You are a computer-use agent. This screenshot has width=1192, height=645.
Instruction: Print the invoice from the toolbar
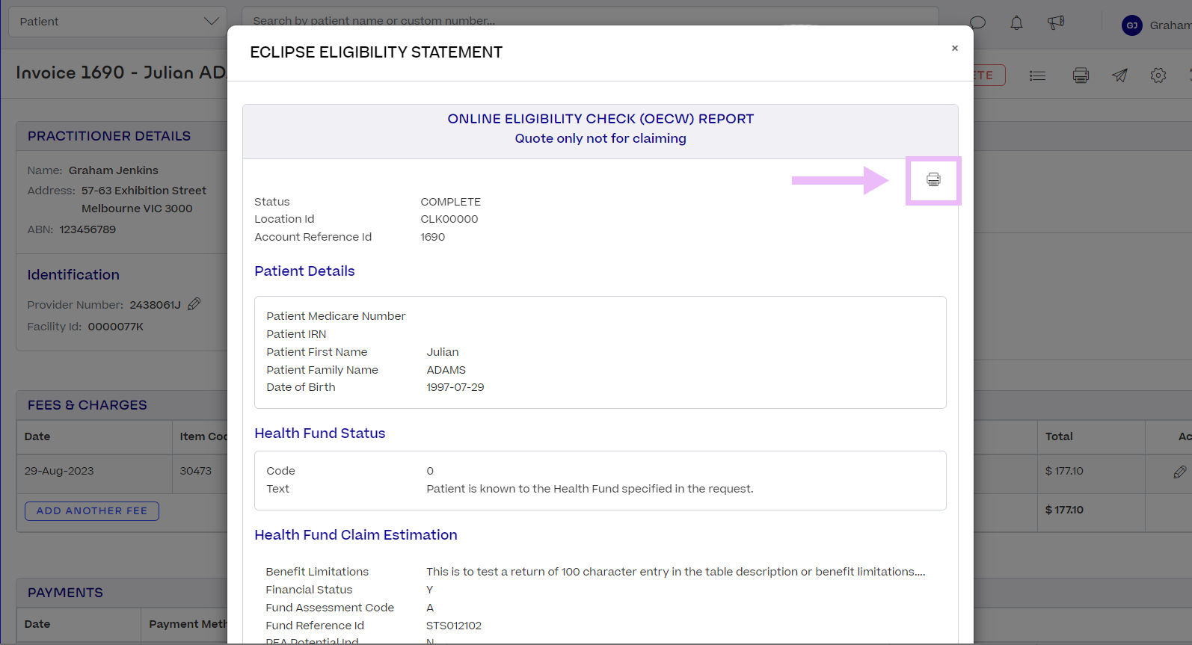coord(1081,75)
